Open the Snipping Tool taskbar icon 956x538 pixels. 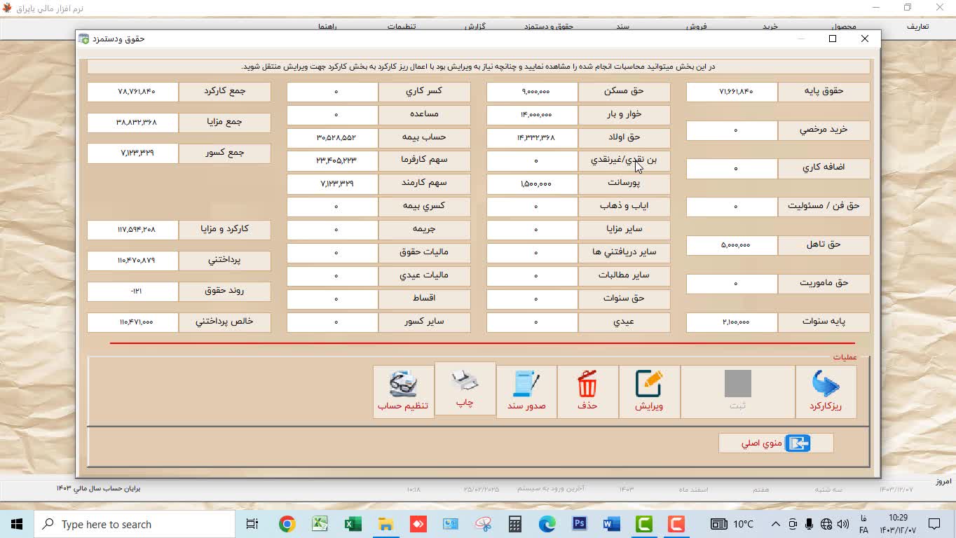483,524
